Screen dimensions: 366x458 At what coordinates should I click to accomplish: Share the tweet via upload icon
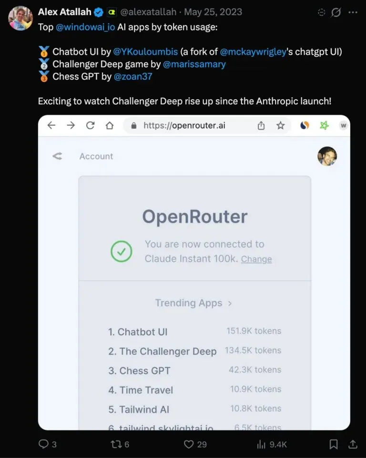pos(353,444)
